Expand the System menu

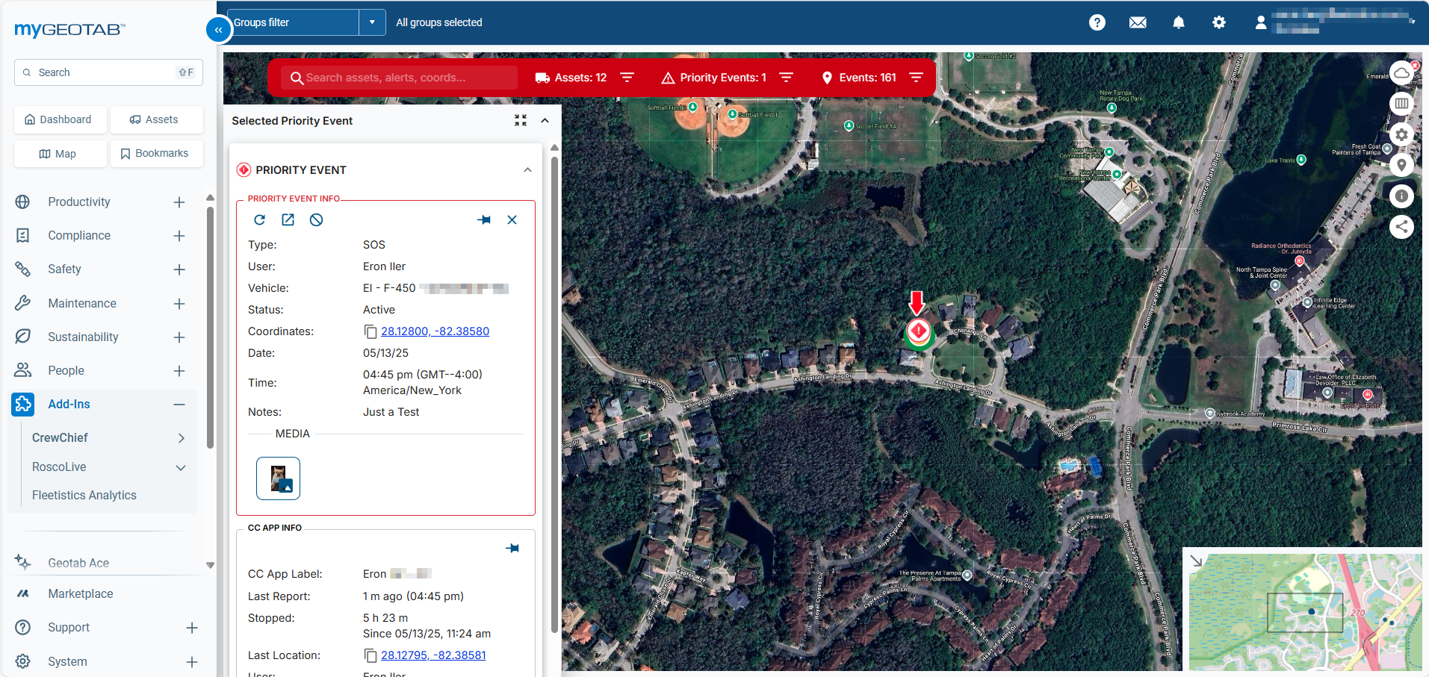click(192, 662)
